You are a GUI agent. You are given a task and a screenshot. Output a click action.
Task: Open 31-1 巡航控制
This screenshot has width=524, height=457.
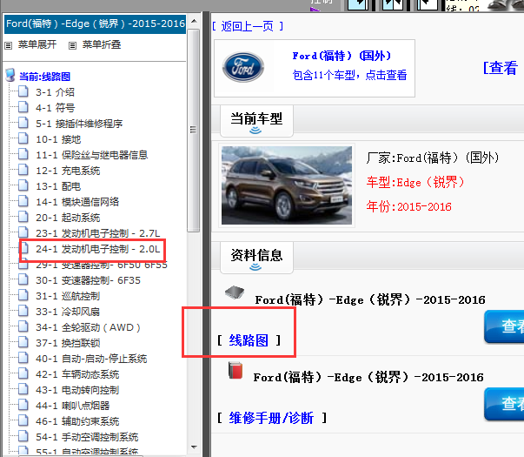point(68,296)
